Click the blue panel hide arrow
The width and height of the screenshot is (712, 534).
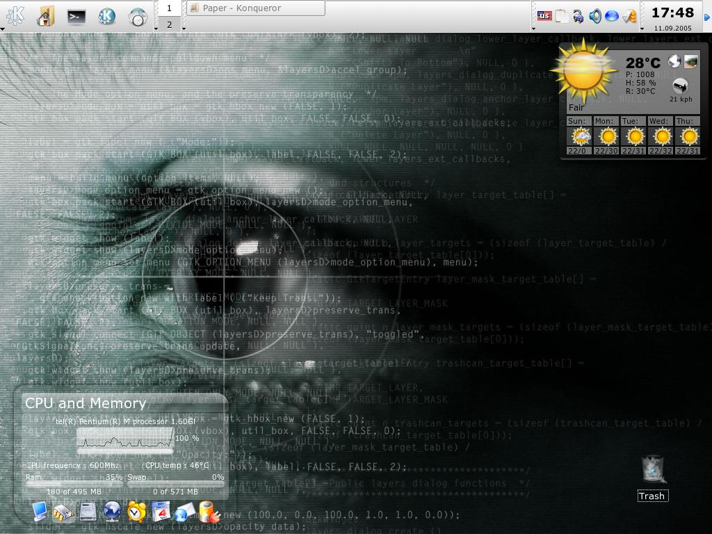[x=707, y=17]
